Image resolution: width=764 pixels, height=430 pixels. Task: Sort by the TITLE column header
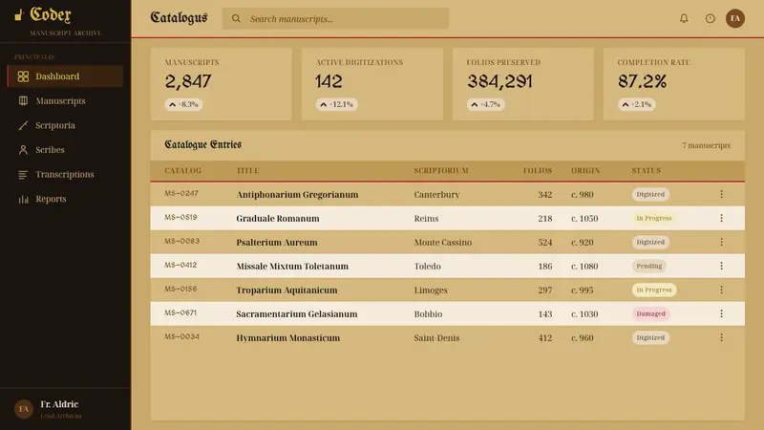247,171
